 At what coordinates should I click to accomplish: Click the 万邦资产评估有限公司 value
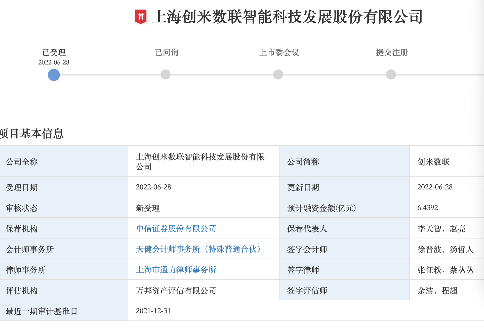[x=176, y=291]
